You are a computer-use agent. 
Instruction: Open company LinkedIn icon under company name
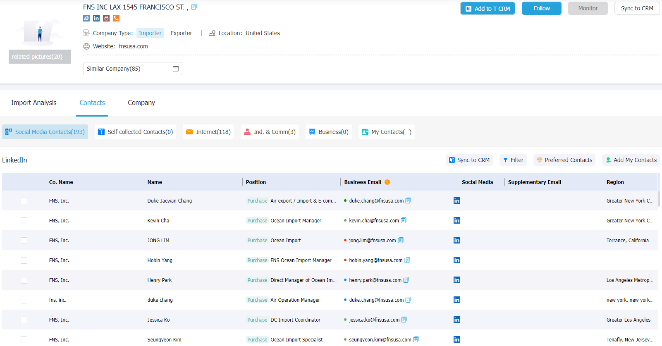point(96,18)
